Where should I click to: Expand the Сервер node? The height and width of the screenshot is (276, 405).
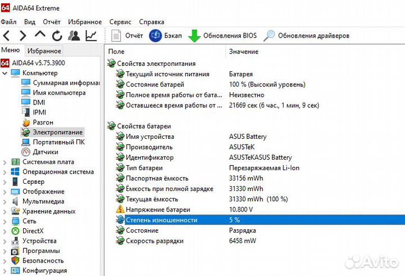[4, 182]
